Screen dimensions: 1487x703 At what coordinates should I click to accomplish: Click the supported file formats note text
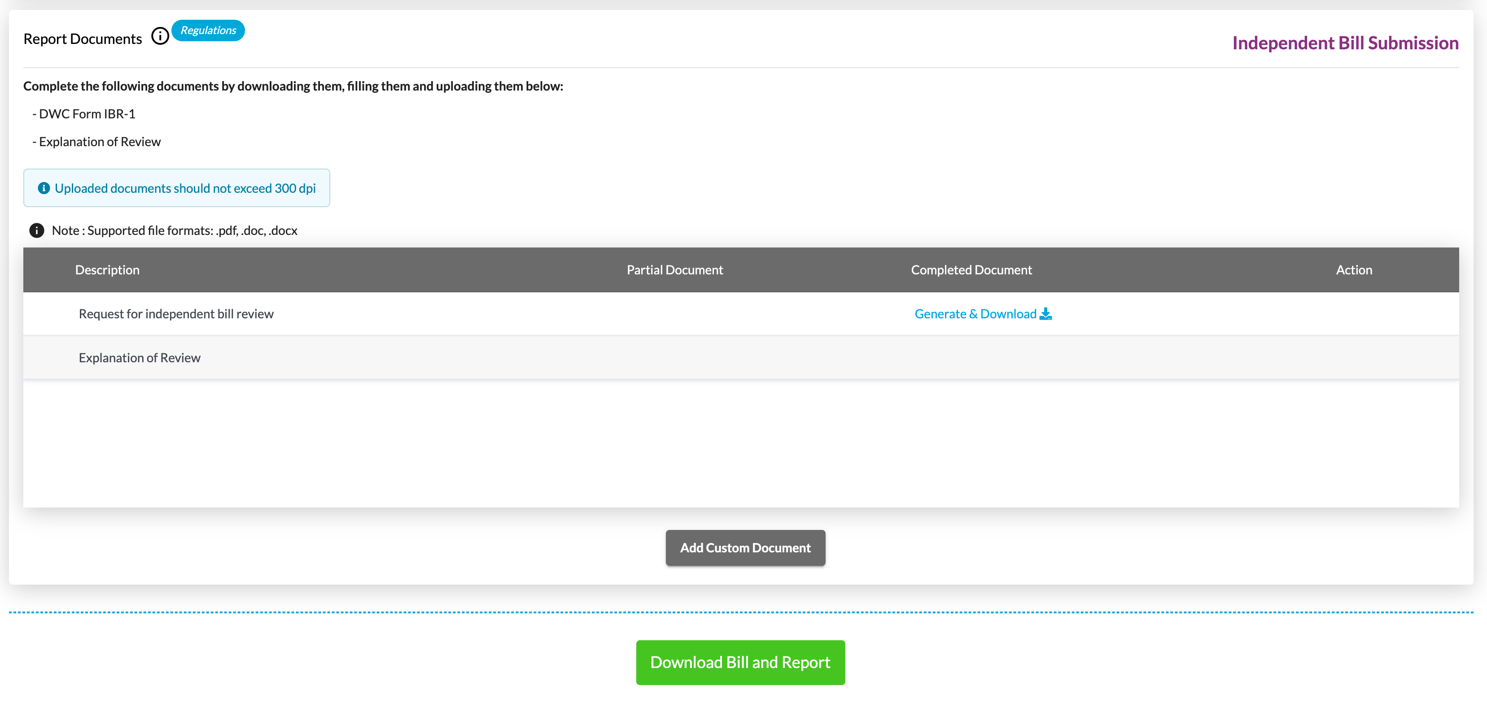pyautogui.click(x=175, y=230)
